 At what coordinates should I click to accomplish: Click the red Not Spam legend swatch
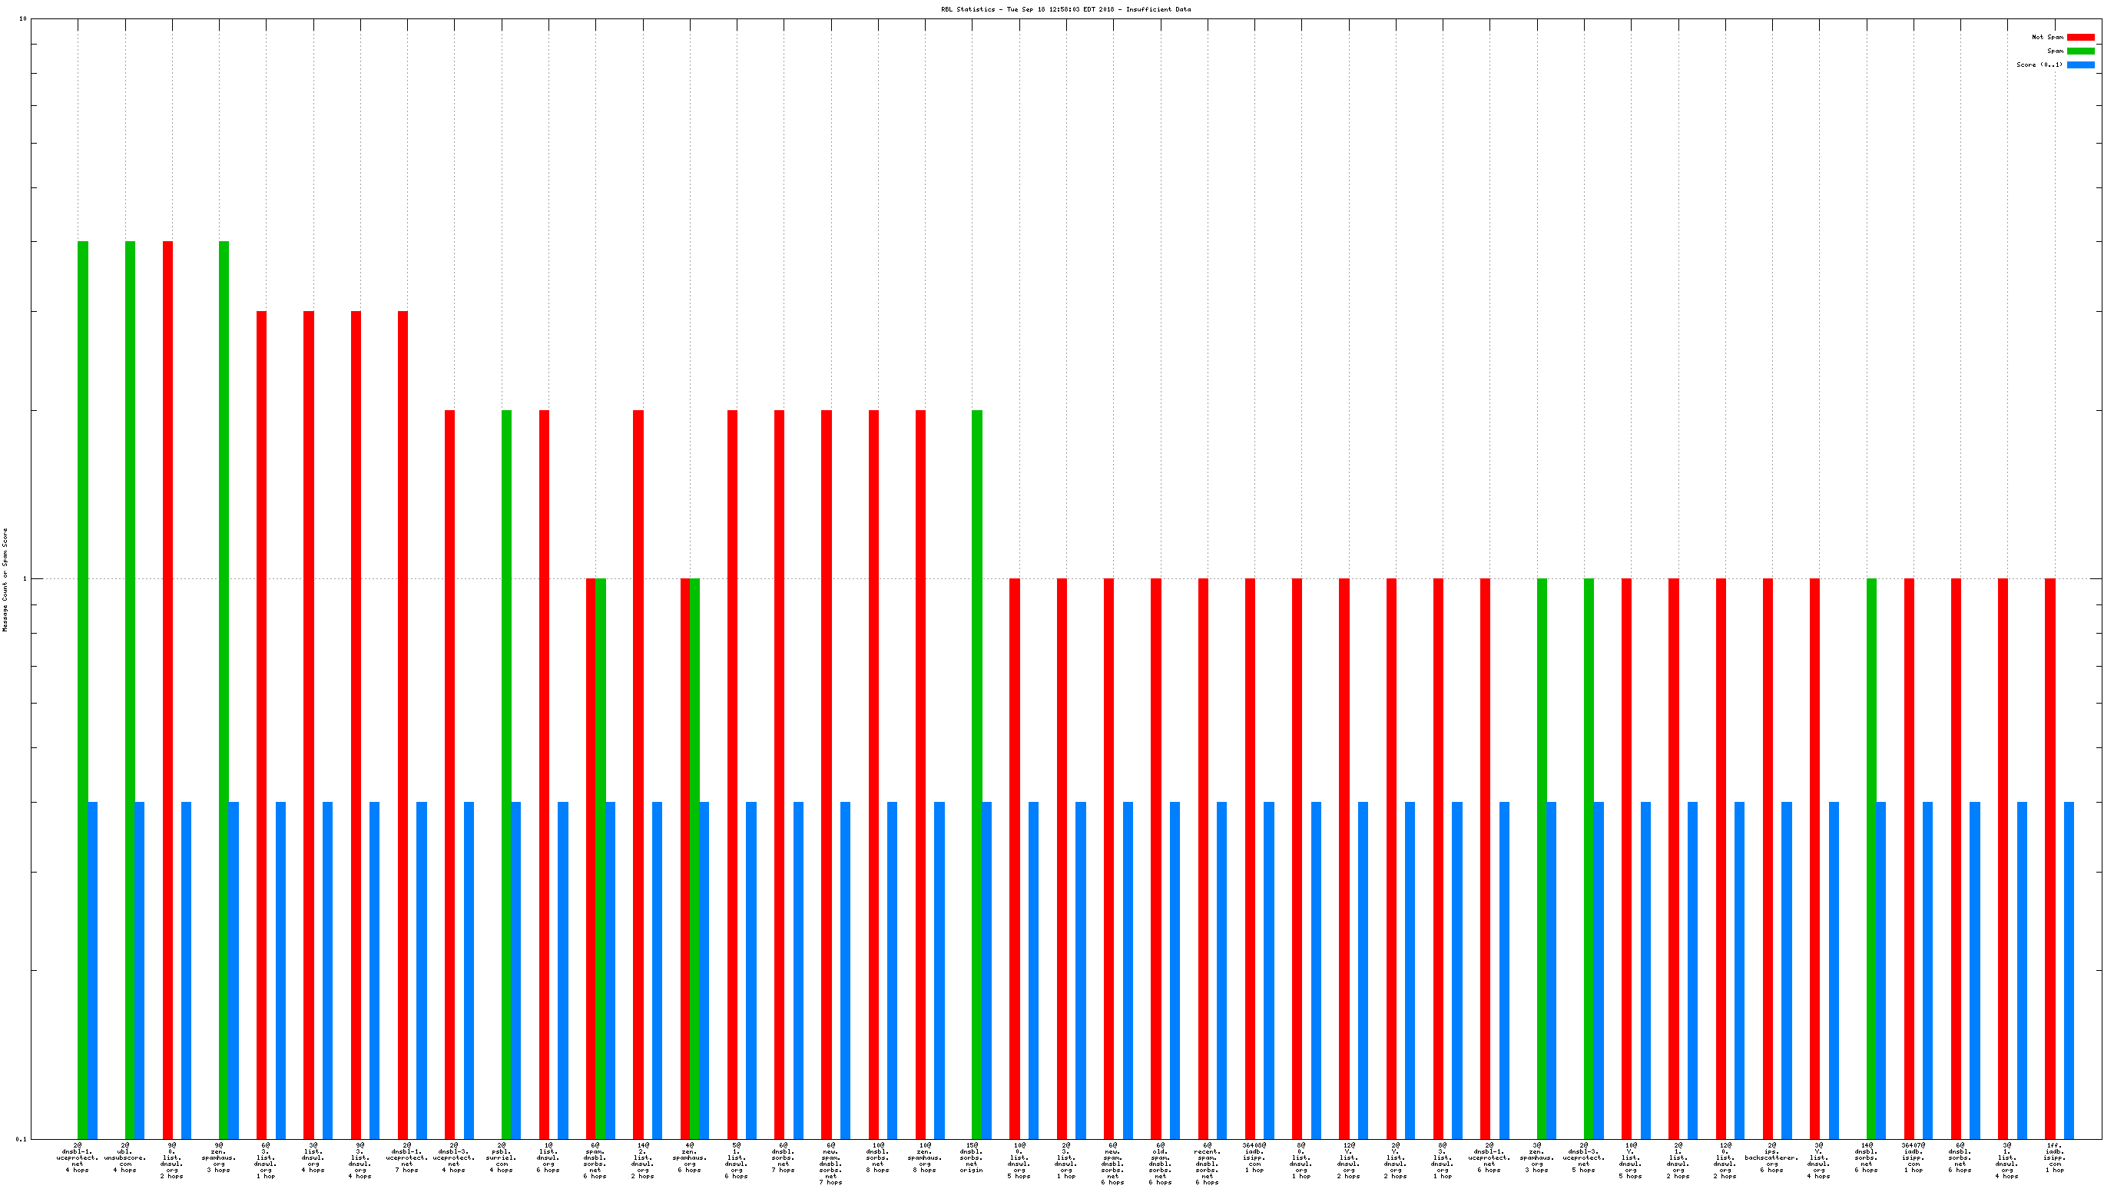click(x=2080, y=37)
